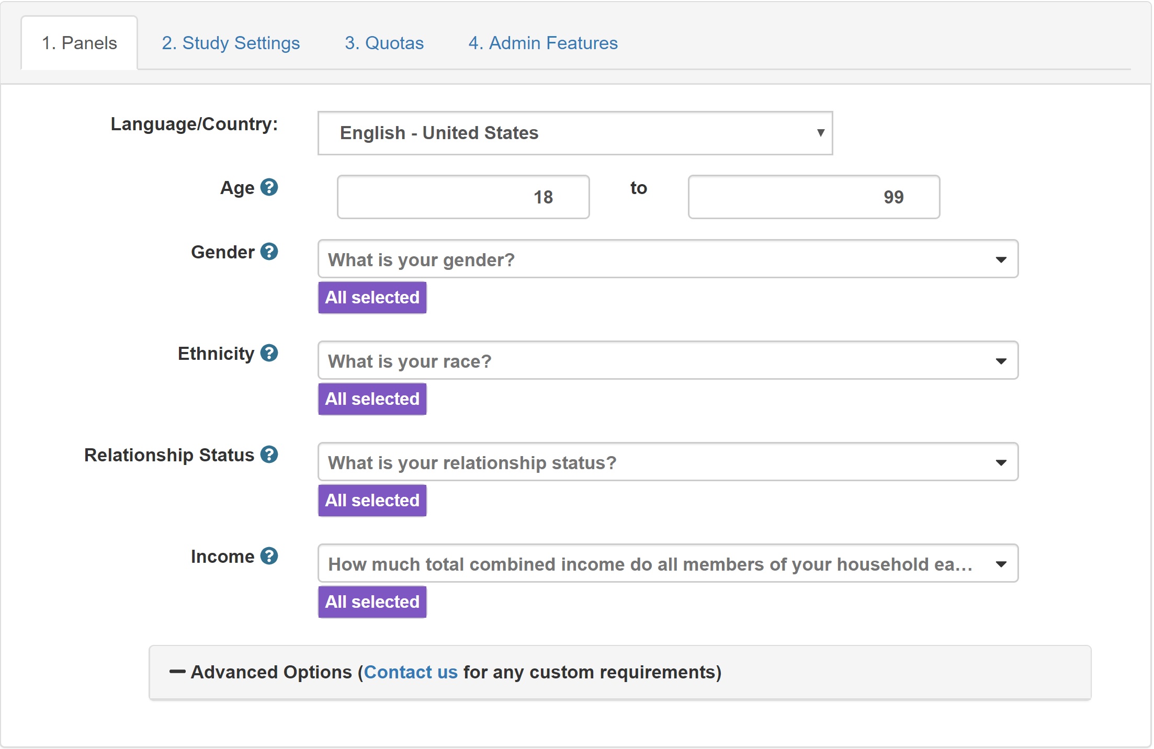The width and height of the screenshot is (1154, 749).
Task: Open the Income help question-mark icon
Action: point(269,556)
